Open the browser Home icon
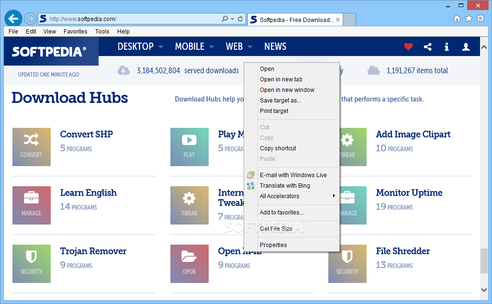 click(x=457, y=19)
